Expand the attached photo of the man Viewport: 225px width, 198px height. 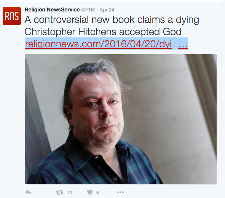tap(121, 119)
